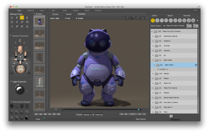The image size is (209, 133).
Task: Select the Taper editing tool
Action: coord(17,22)
